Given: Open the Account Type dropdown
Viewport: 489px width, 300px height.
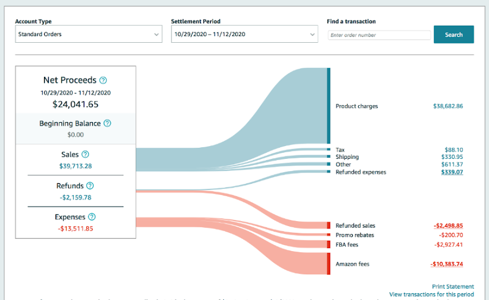Looking at the screenshot, I should coord(89,34).
